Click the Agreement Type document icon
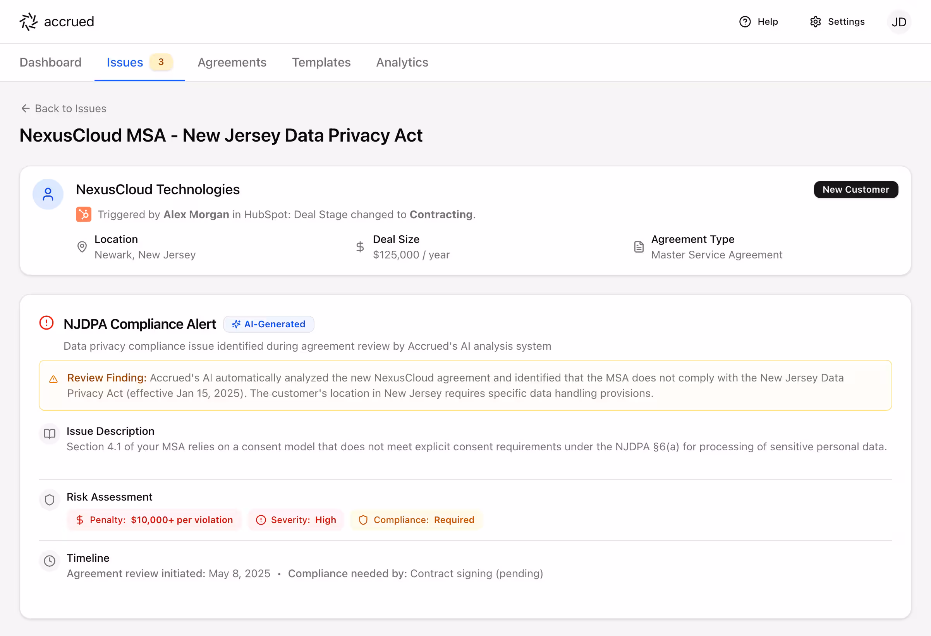Viewport: 931px width, 636px height. pos(639,246)
